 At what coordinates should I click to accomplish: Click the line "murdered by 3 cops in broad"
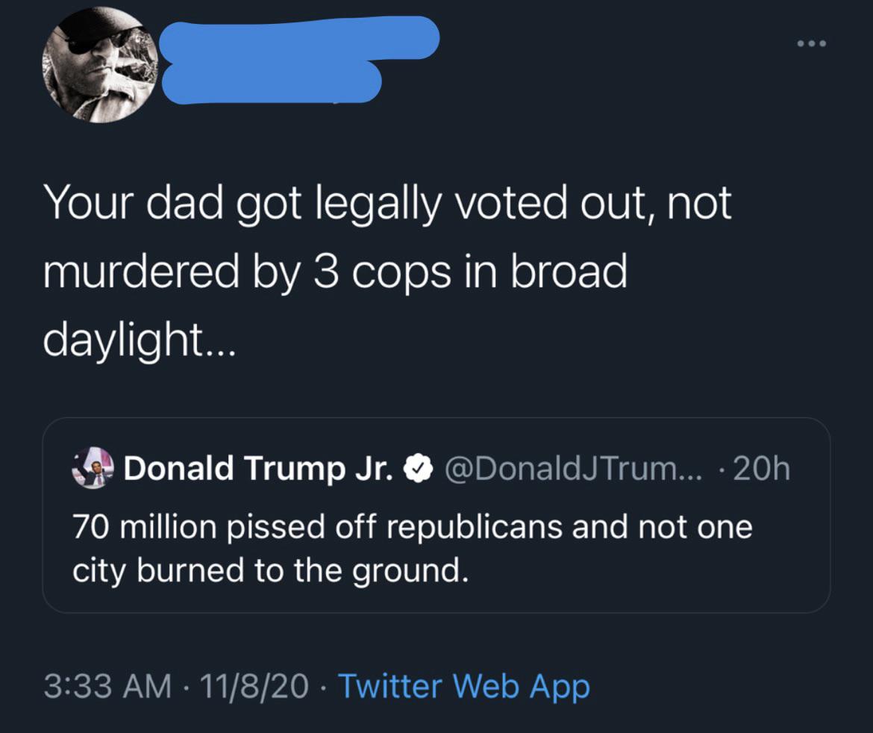[334, 272]
